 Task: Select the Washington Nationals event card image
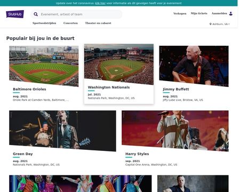click(119, 64)
